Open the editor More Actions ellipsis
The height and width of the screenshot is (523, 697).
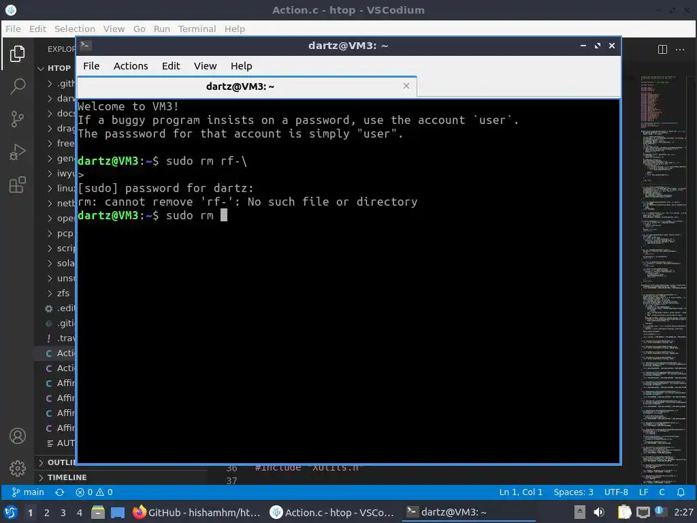(x=680, y=49)
